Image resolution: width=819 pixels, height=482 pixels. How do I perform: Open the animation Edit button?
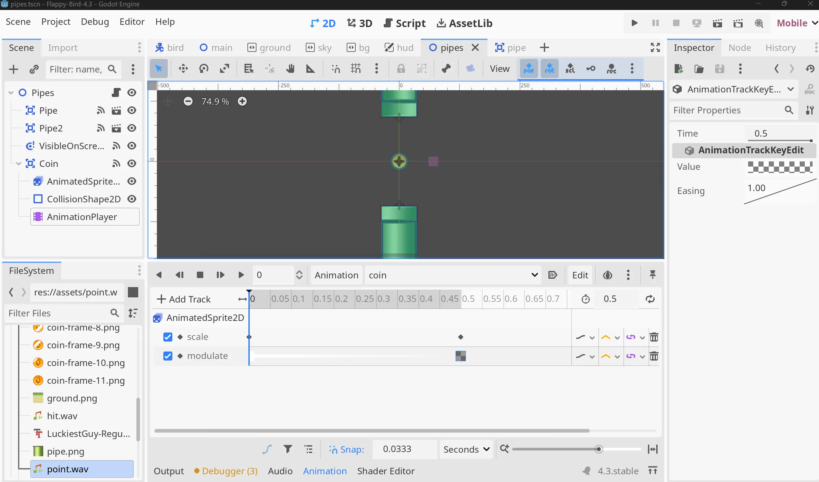[x=580, y=275]
